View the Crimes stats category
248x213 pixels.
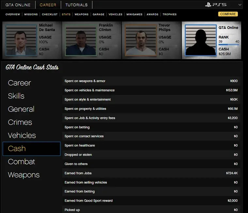pyautogui.click(x=20, y=123)
